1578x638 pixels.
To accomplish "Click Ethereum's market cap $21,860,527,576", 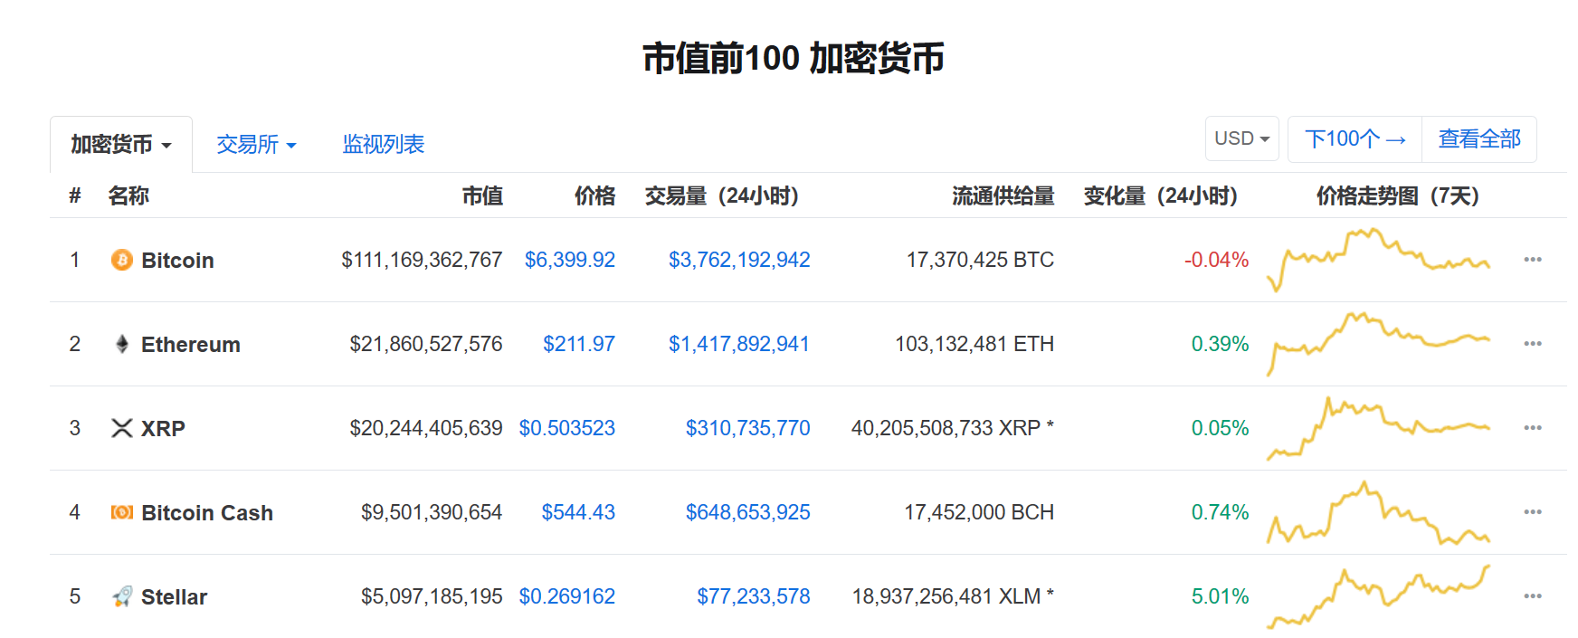I will [x=426, y=344].
